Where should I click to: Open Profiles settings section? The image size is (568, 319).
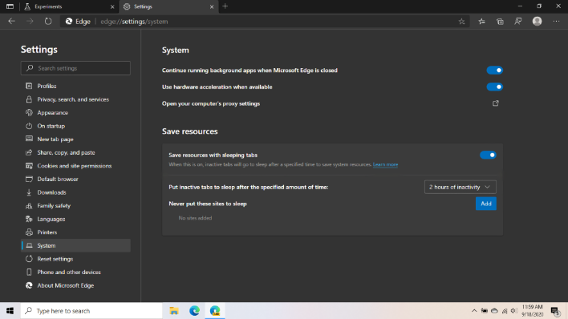(x=75, y=86)
